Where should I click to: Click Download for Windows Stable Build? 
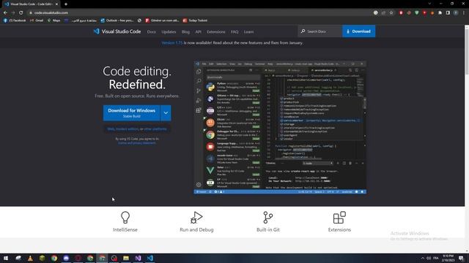[x=132, y=113]
